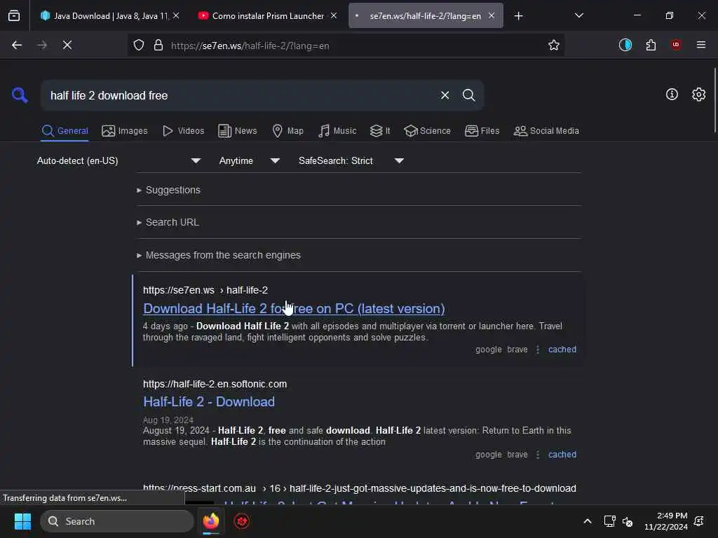Click the page vertical scrollbar
Screen dimensions: 718x538
714,101
